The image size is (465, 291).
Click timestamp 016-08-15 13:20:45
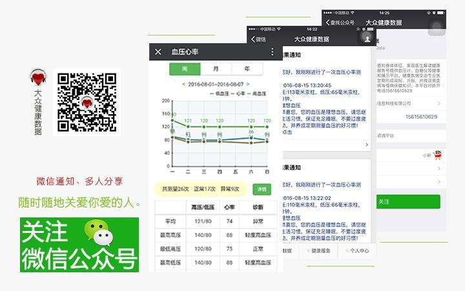(x=307, y=85)
